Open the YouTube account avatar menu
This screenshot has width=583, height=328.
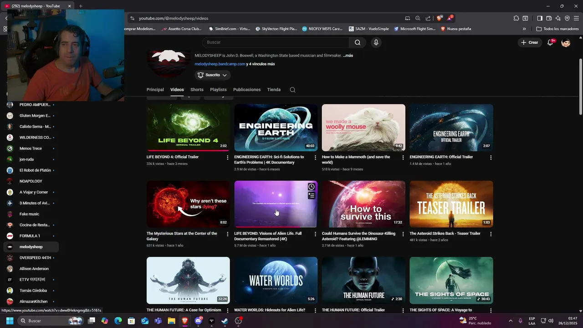click(566, 42)
